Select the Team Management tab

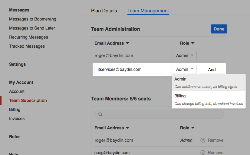[x=148, y=11]
